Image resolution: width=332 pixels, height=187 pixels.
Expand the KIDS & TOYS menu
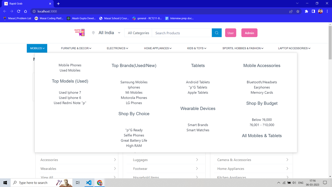[197, 48]
